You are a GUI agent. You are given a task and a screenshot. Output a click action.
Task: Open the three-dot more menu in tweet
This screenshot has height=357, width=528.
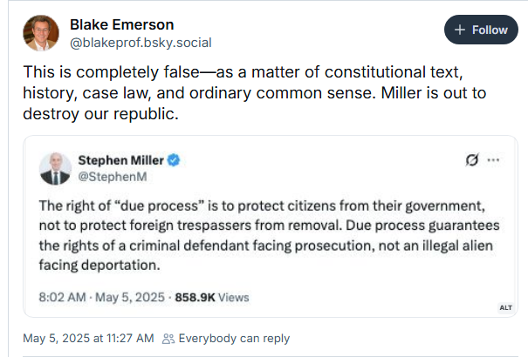[493, 160]
